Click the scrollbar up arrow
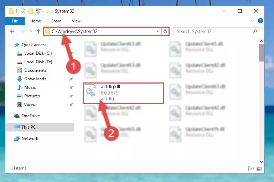Screen dimensions: 274x182 261,41
